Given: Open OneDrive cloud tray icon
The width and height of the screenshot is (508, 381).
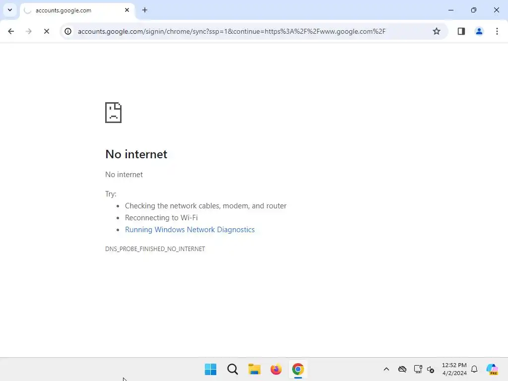Looking at the screenshot, I should [402, 369].
